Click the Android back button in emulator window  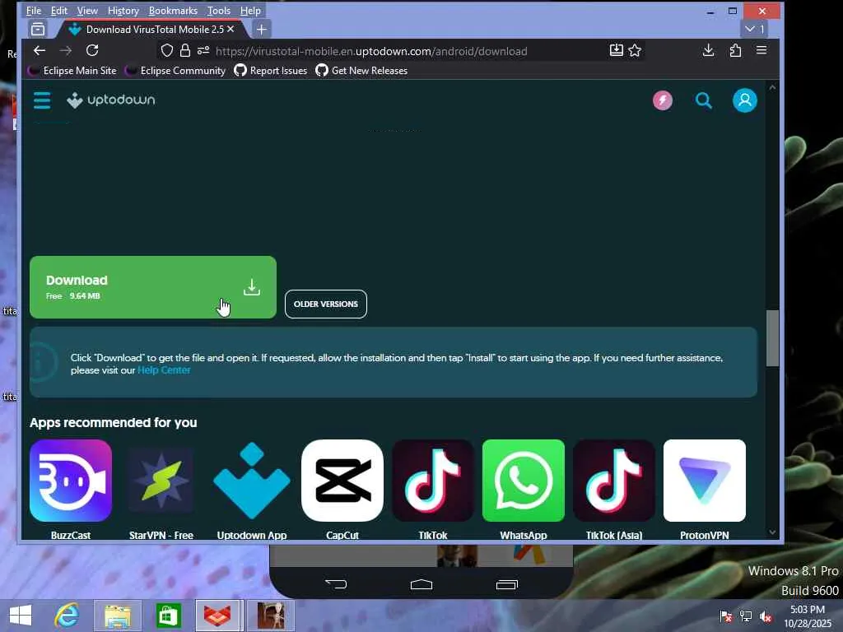(x=336, y=583)
